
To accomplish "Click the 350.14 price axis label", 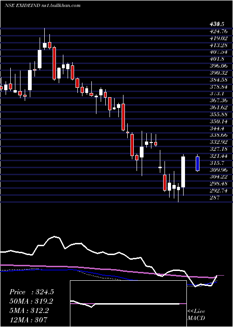I will point(219,121).
